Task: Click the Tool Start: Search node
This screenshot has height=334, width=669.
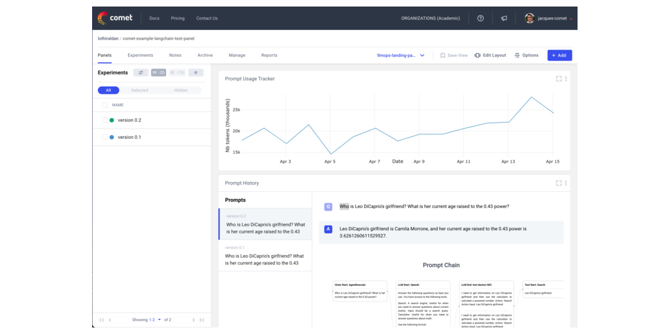Action: point(543,290)
